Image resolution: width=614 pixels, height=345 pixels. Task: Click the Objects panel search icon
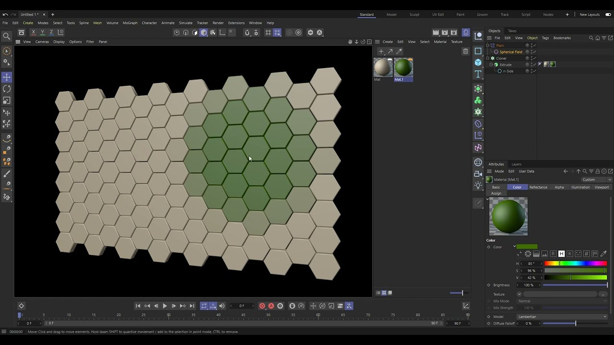pos(591,38)
